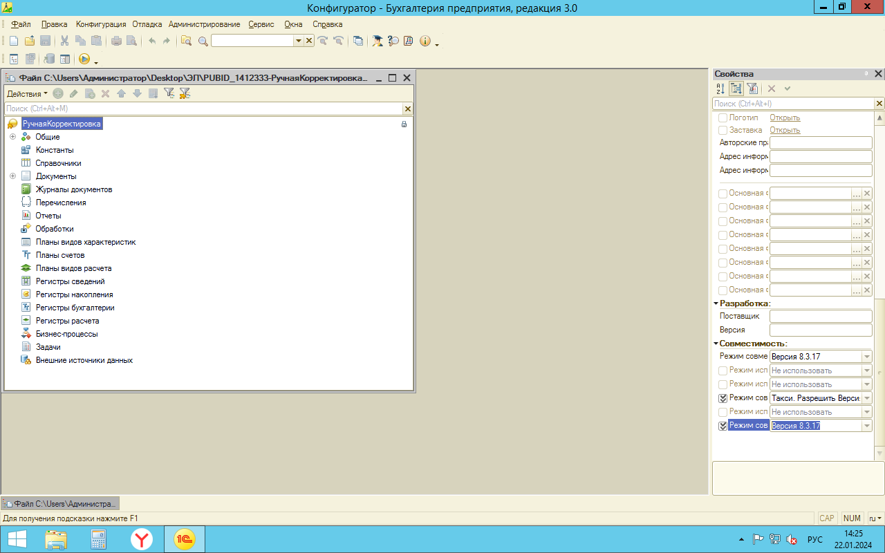The height and width of the screenshot is (553, 885).
Task: Expand the Документы tree node
Action: 12,176
